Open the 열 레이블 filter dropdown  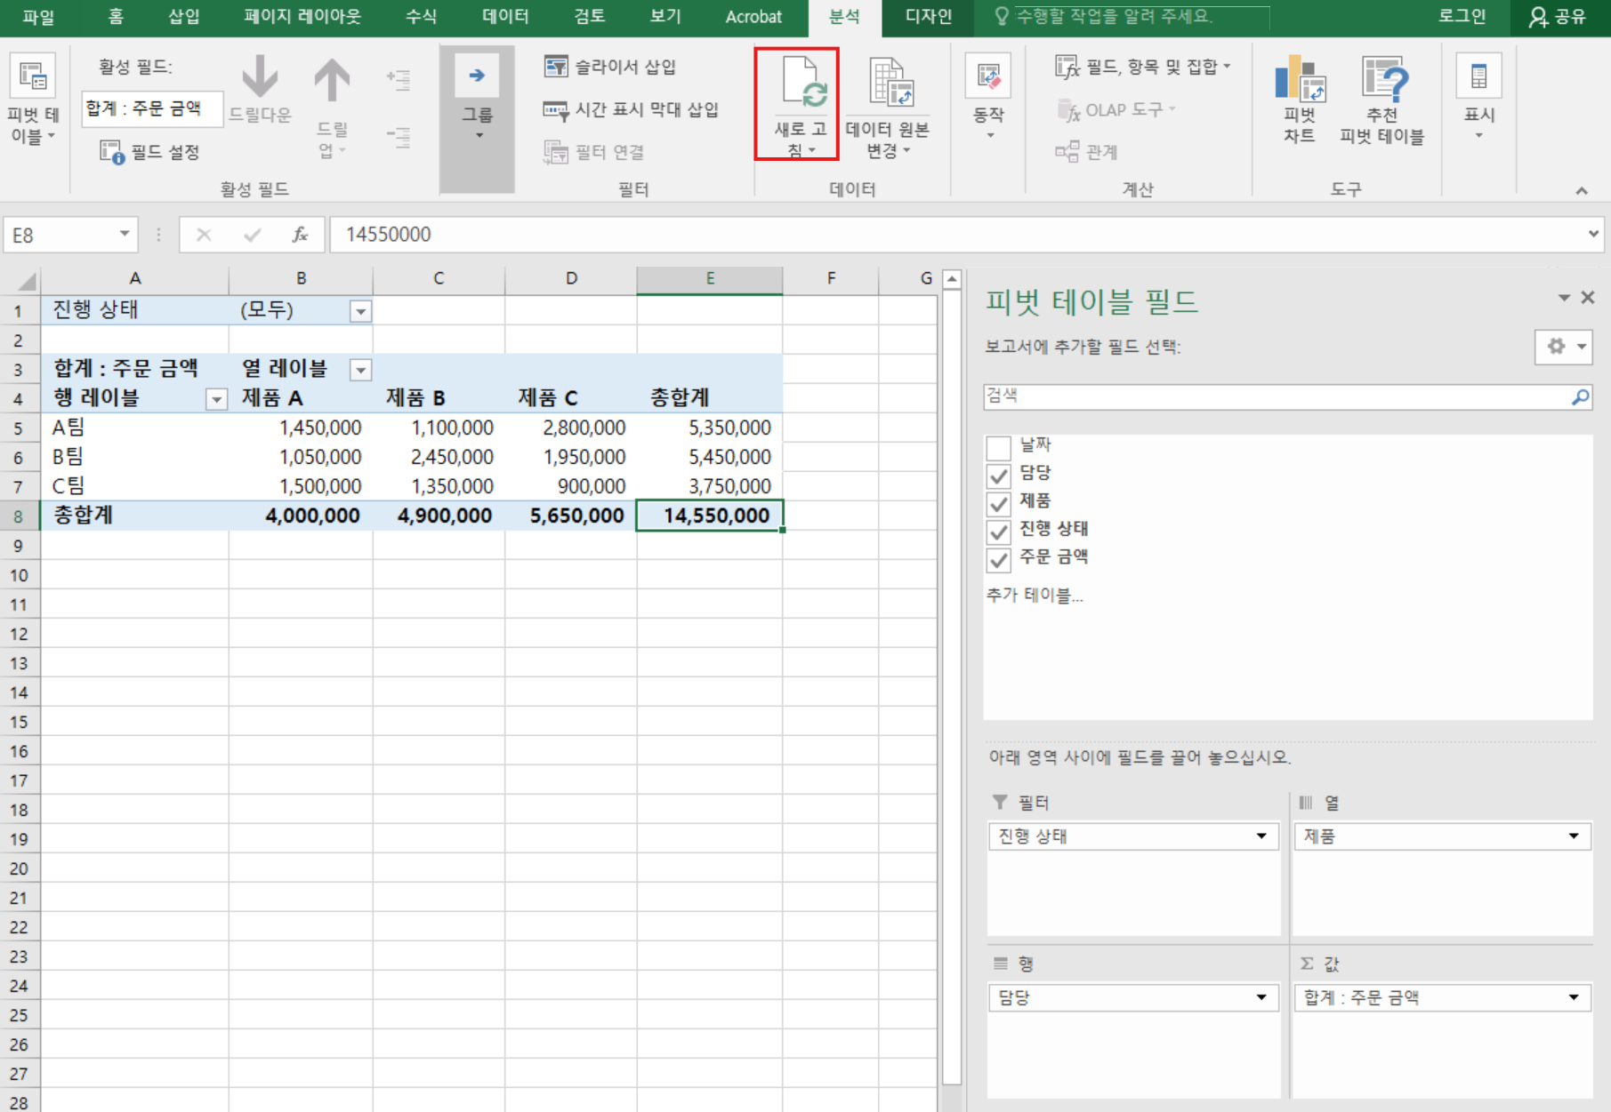coord(360,370)
